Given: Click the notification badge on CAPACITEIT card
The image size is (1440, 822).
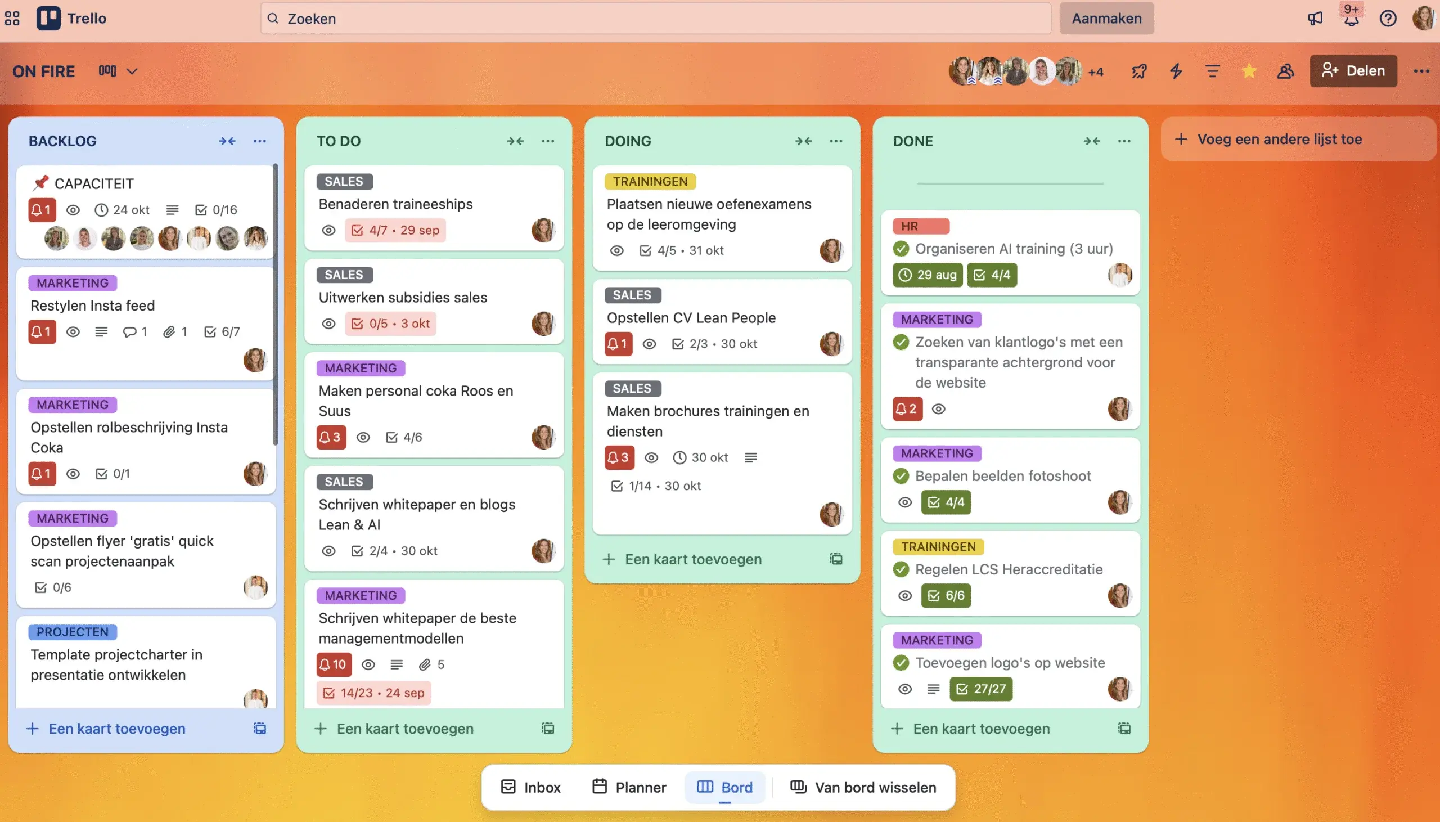Looking at the screenshot, I should 42,210.
